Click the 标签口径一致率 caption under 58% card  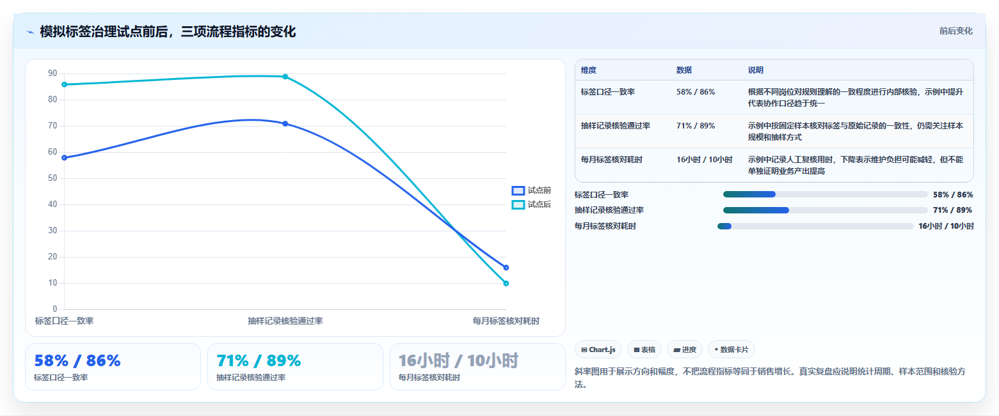click(x=61, y=378)
